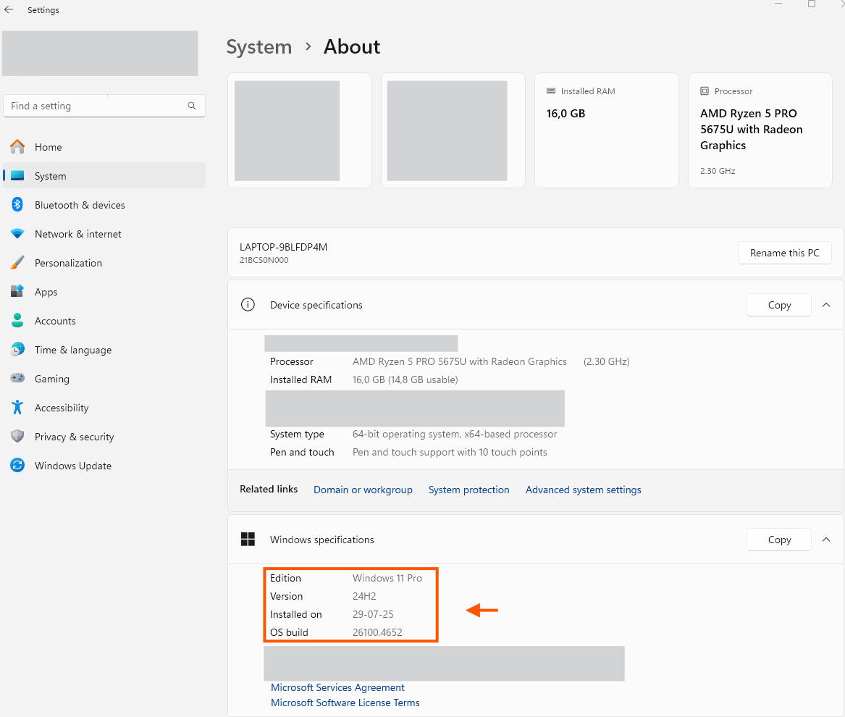Click the Gaming controller icon
The image size is (845, 717).
click(x=17, y=378)
